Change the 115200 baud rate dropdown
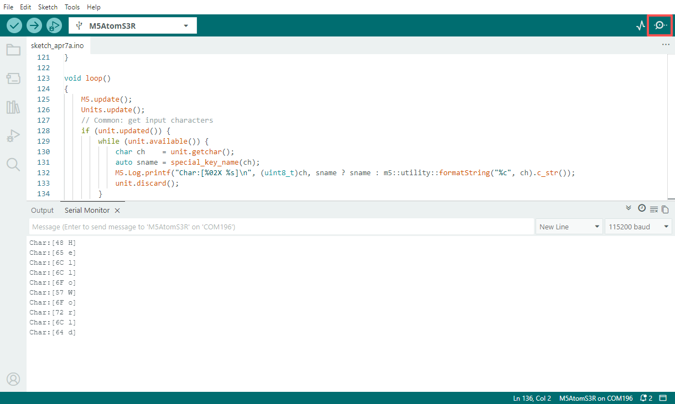 639,227
